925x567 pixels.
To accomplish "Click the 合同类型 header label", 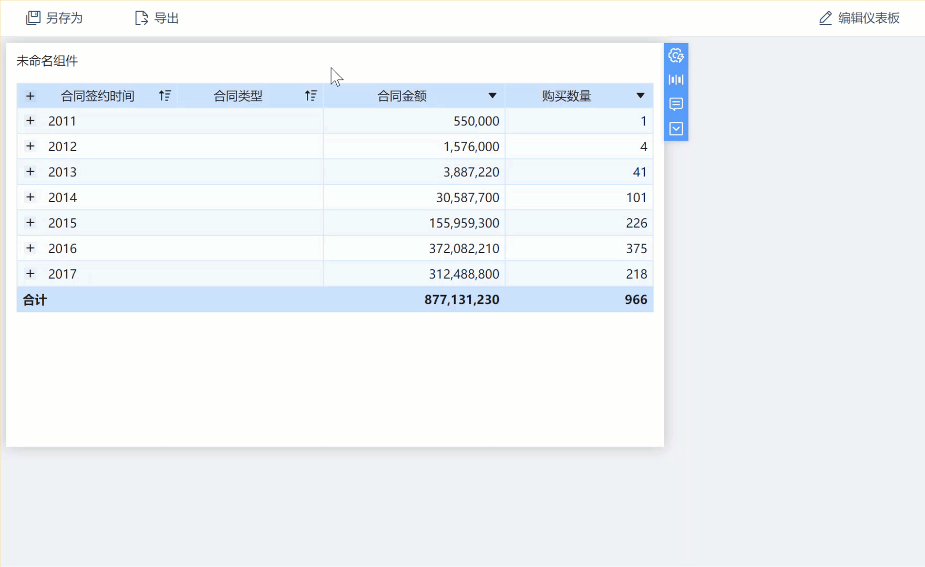I will coord(238,96).
